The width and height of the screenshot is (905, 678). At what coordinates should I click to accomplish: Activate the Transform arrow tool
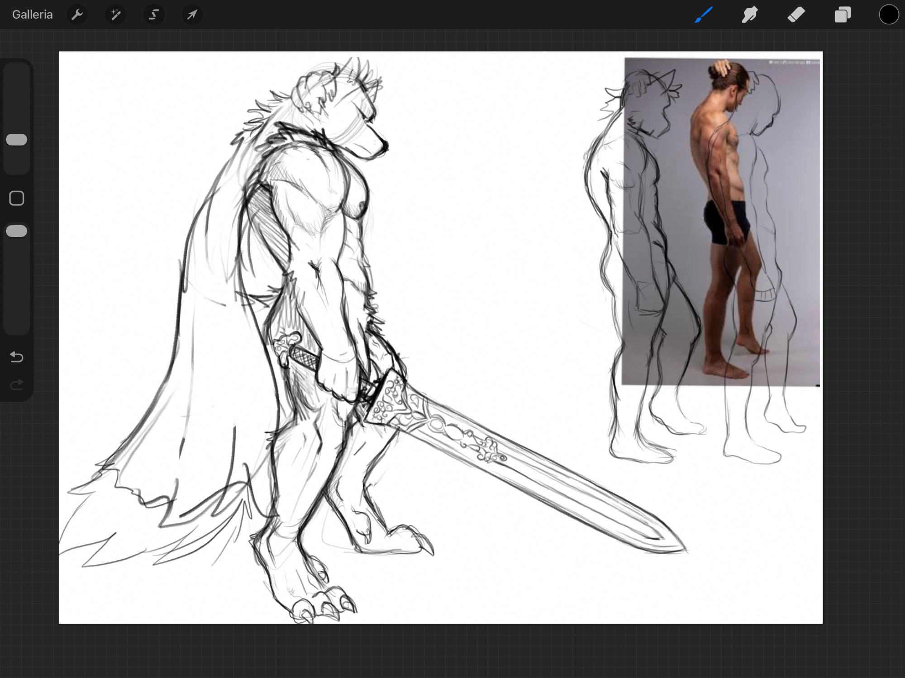pyautogui.click(x=192, y=15)
